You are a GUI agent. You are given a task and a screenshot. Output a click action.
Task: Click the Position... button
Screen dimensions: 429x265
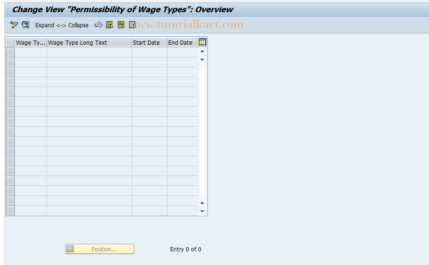[100, 249]
